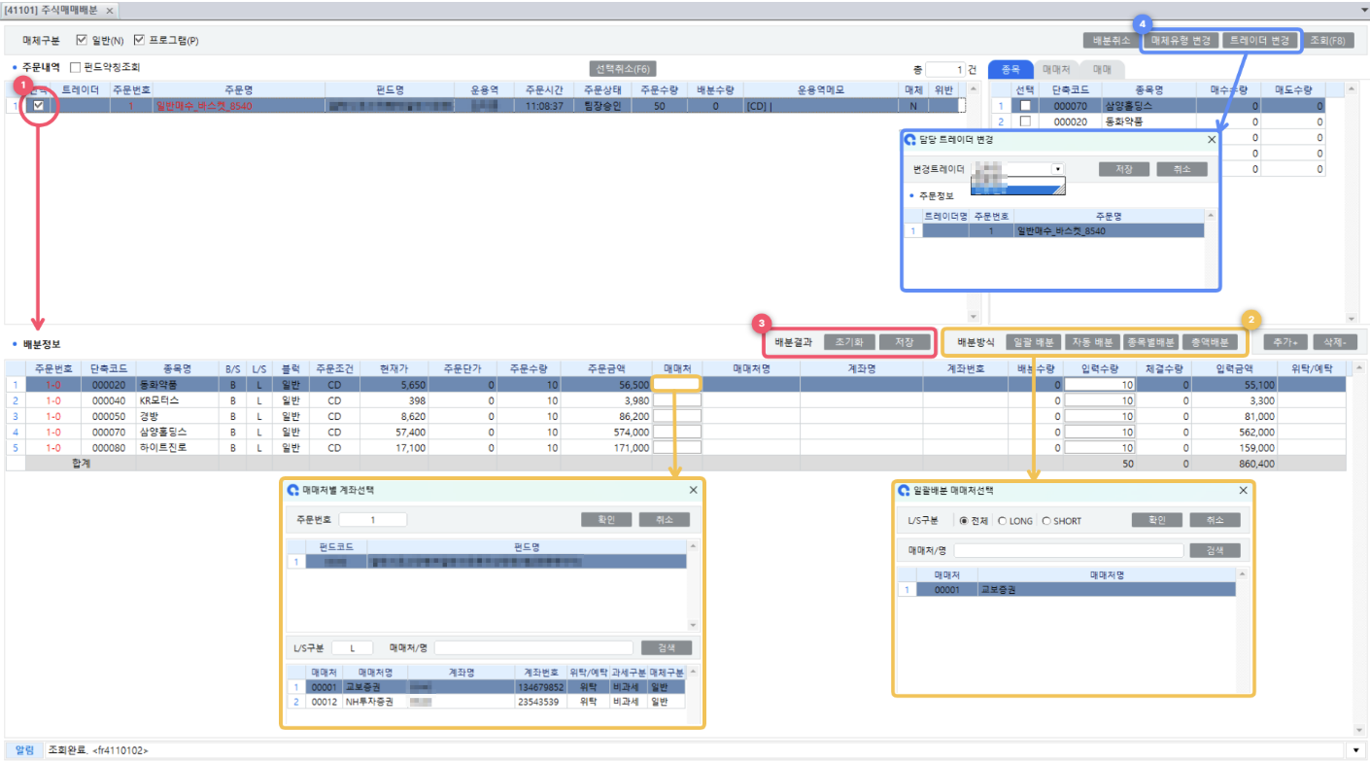1370x763 pixels.
Task: Click the 매매처 input cell for 동화약품
Action: [x=676, y=385]
